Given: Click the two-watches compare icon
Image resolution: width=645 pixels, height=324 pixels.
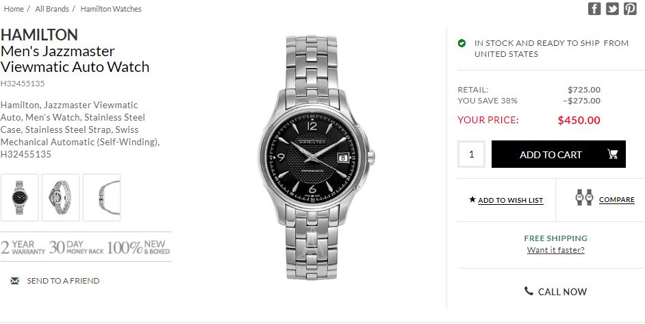Looking at the screenshot, I should 584,198.
